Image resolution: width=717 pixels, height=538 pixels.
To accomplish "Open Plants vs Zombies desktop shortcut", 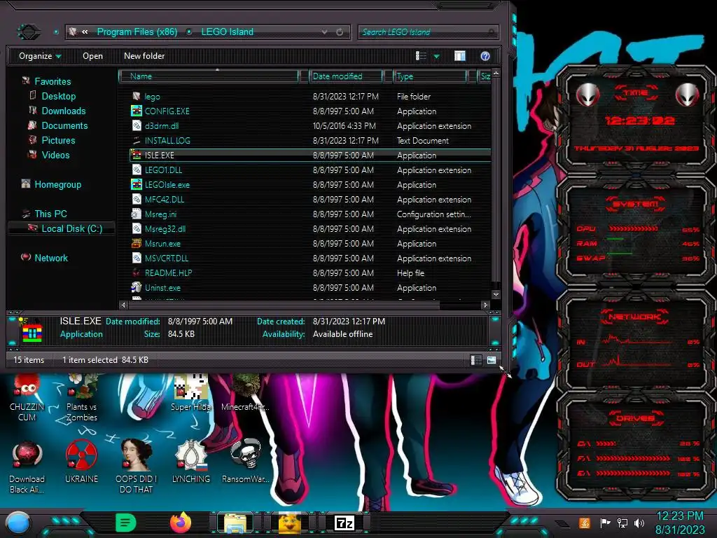I will click(x=81, y=398).
